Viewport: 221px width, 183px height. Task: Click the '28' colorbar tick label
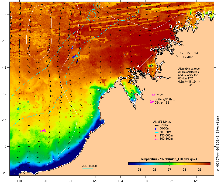[185, 170]
